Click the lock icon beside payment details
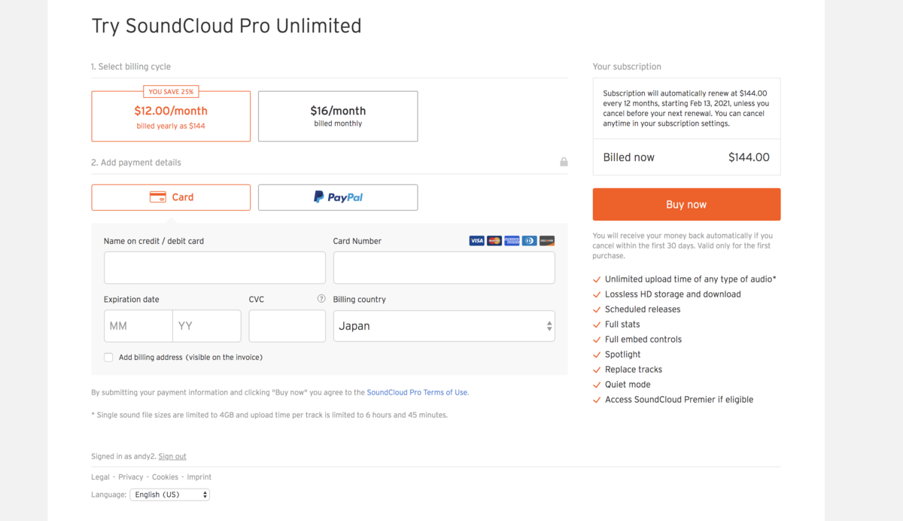 click(564, 162)
